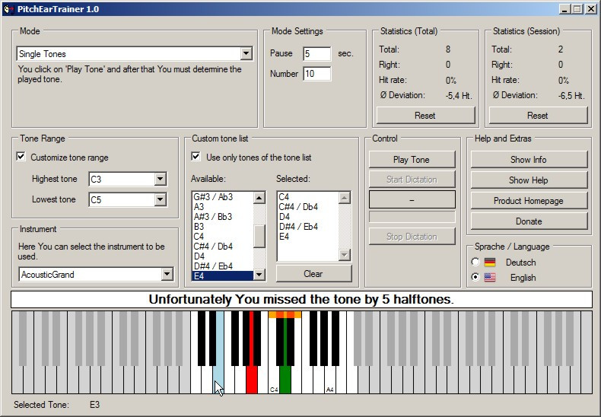Click the dictation progress bar
The image size is (601, 417).
(x=412, y=217)
